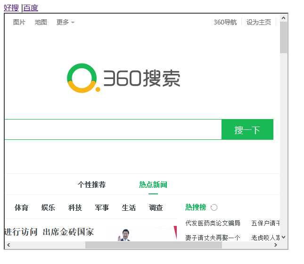Click the vertical scrollbar down arrow
The height and width of the screenshot is (264, 304).
coord(283,237)
